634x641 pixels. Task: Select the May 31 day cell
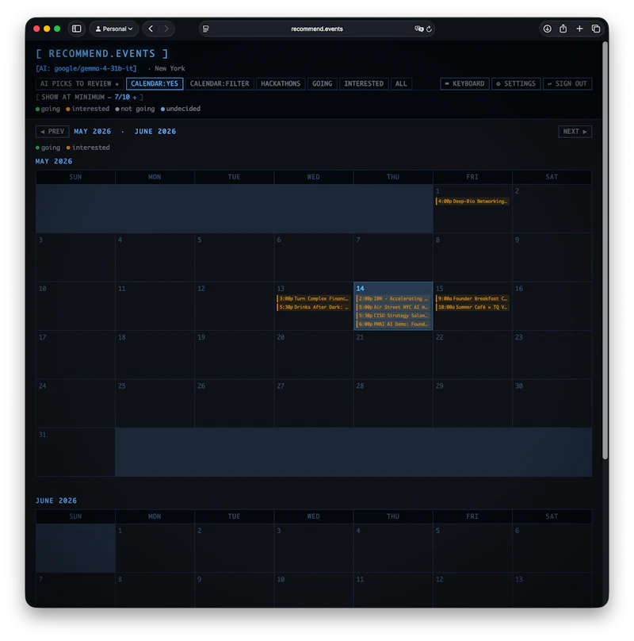point(75,451)
